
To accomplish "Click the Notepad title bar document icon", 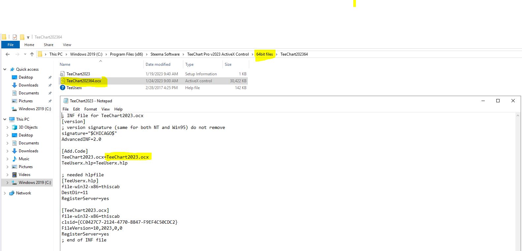I will pyautogui.click(x=66, y=101).
